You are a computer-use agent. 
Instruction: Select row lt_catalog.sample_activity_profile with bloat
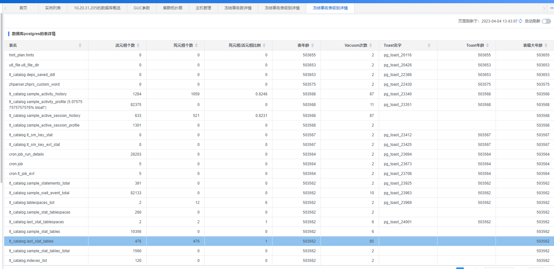(279, 105)
